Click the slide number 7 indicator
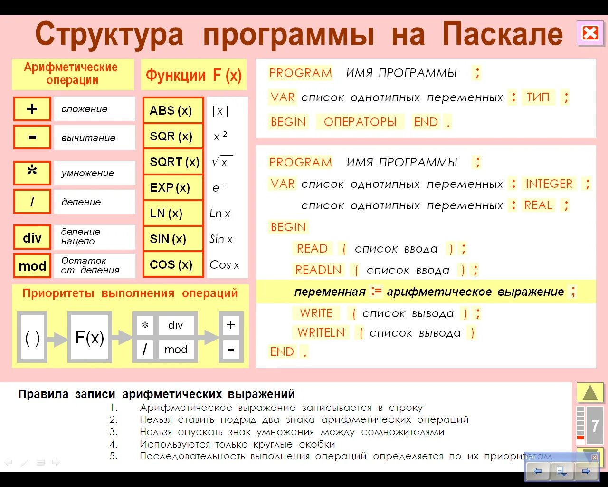Viewport: 608px width, 487px height. 595,426
